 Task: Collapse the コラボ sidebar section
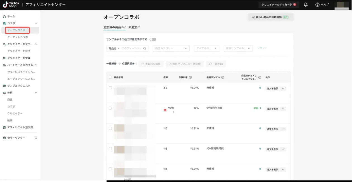pyautogui.click(x=36, y=23)
